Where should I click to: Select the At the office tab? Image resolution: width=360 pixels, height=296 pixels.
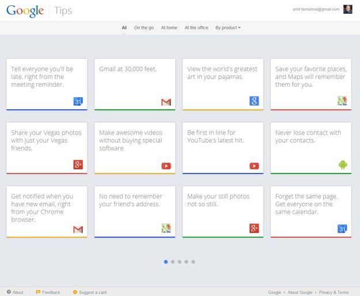(196, 28)
